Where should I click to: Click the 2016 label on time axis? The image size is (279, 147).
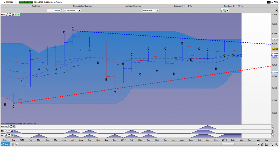(22, 140)
